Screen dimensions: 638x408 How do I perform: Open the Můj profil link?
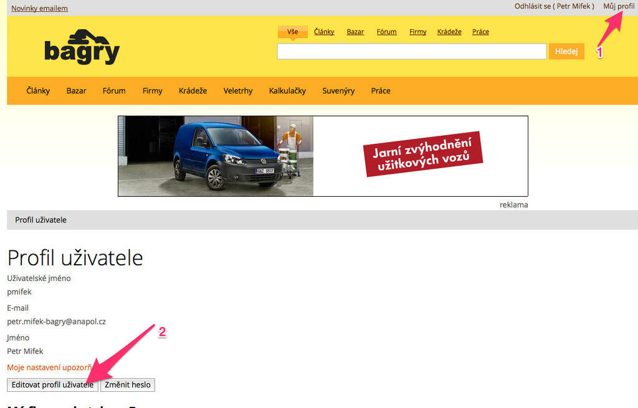[x=619, y=6]
